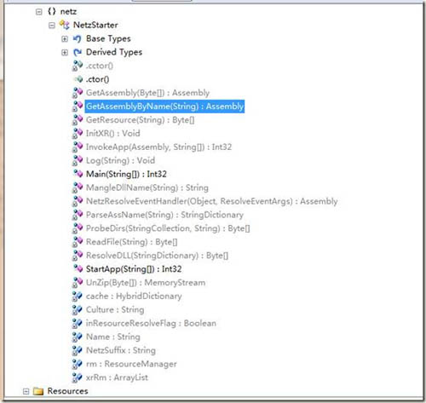Collapse the netz namespace node
The width and height of the screenshot is (426, 403).
coord(38,12)
